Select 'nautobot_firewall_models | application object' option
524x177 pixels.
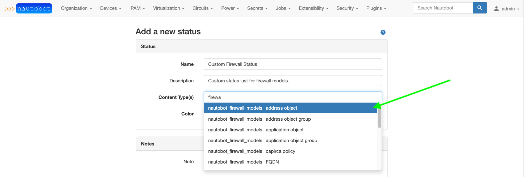[x=290, y=130]
